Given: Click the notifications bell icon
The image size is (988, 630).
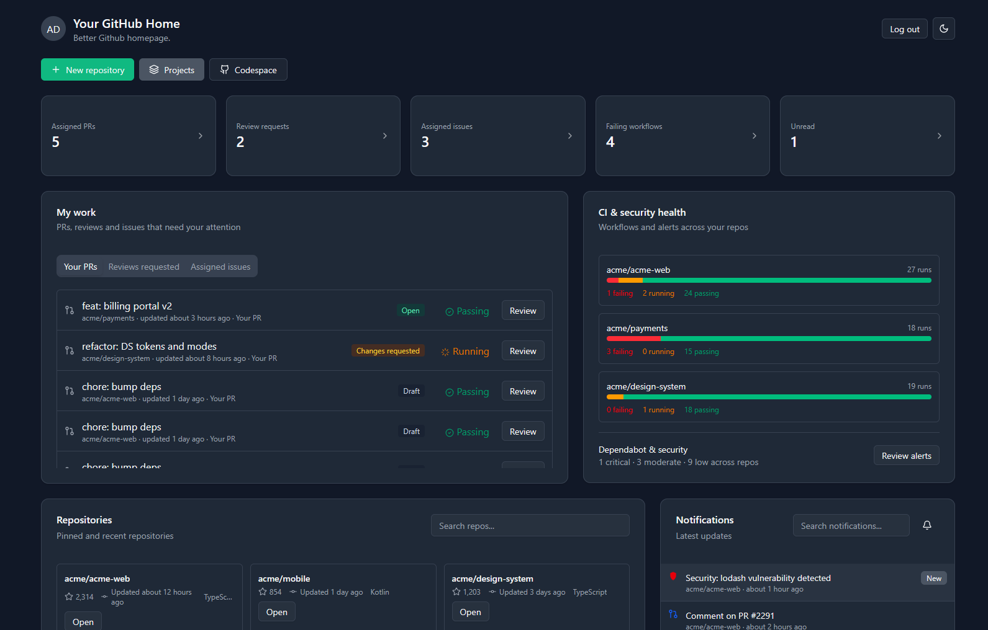Looking at the screenshot, I should pos(927,525).
